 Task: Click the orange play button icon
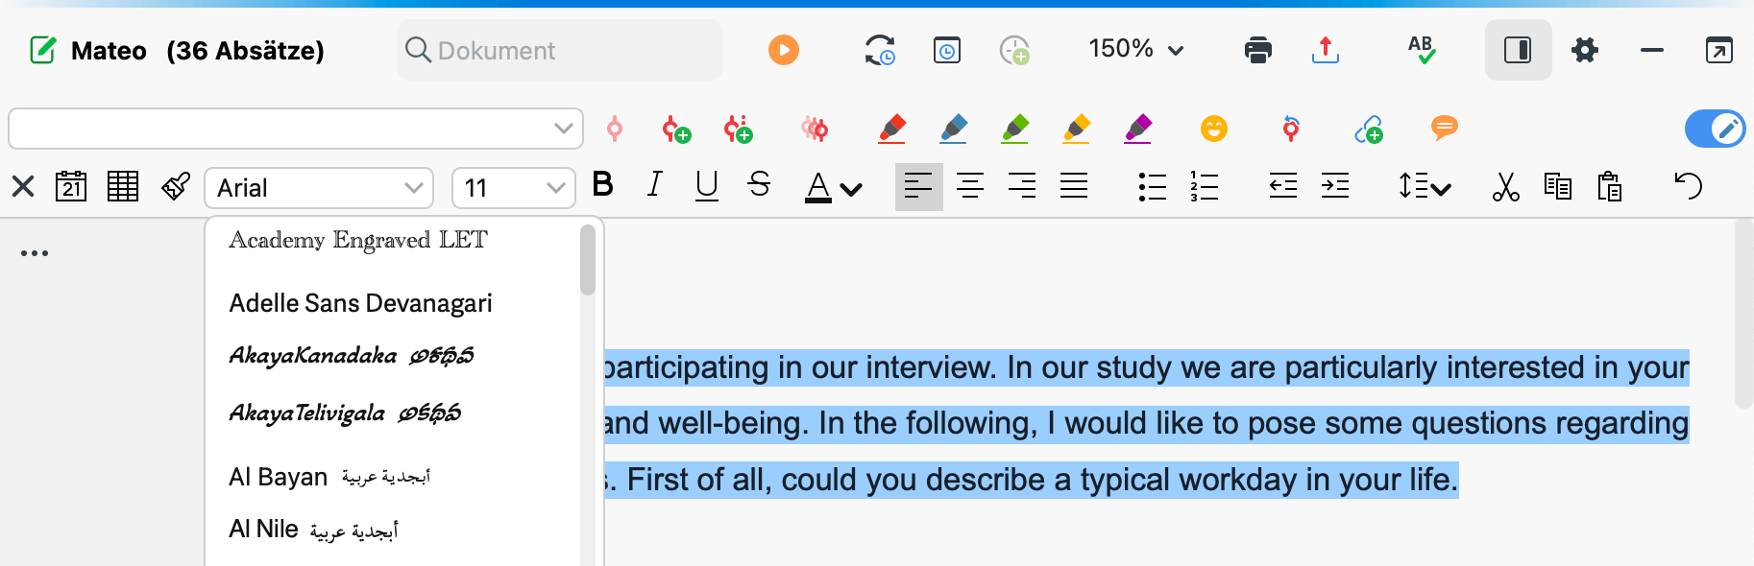(x=784, y=50)
